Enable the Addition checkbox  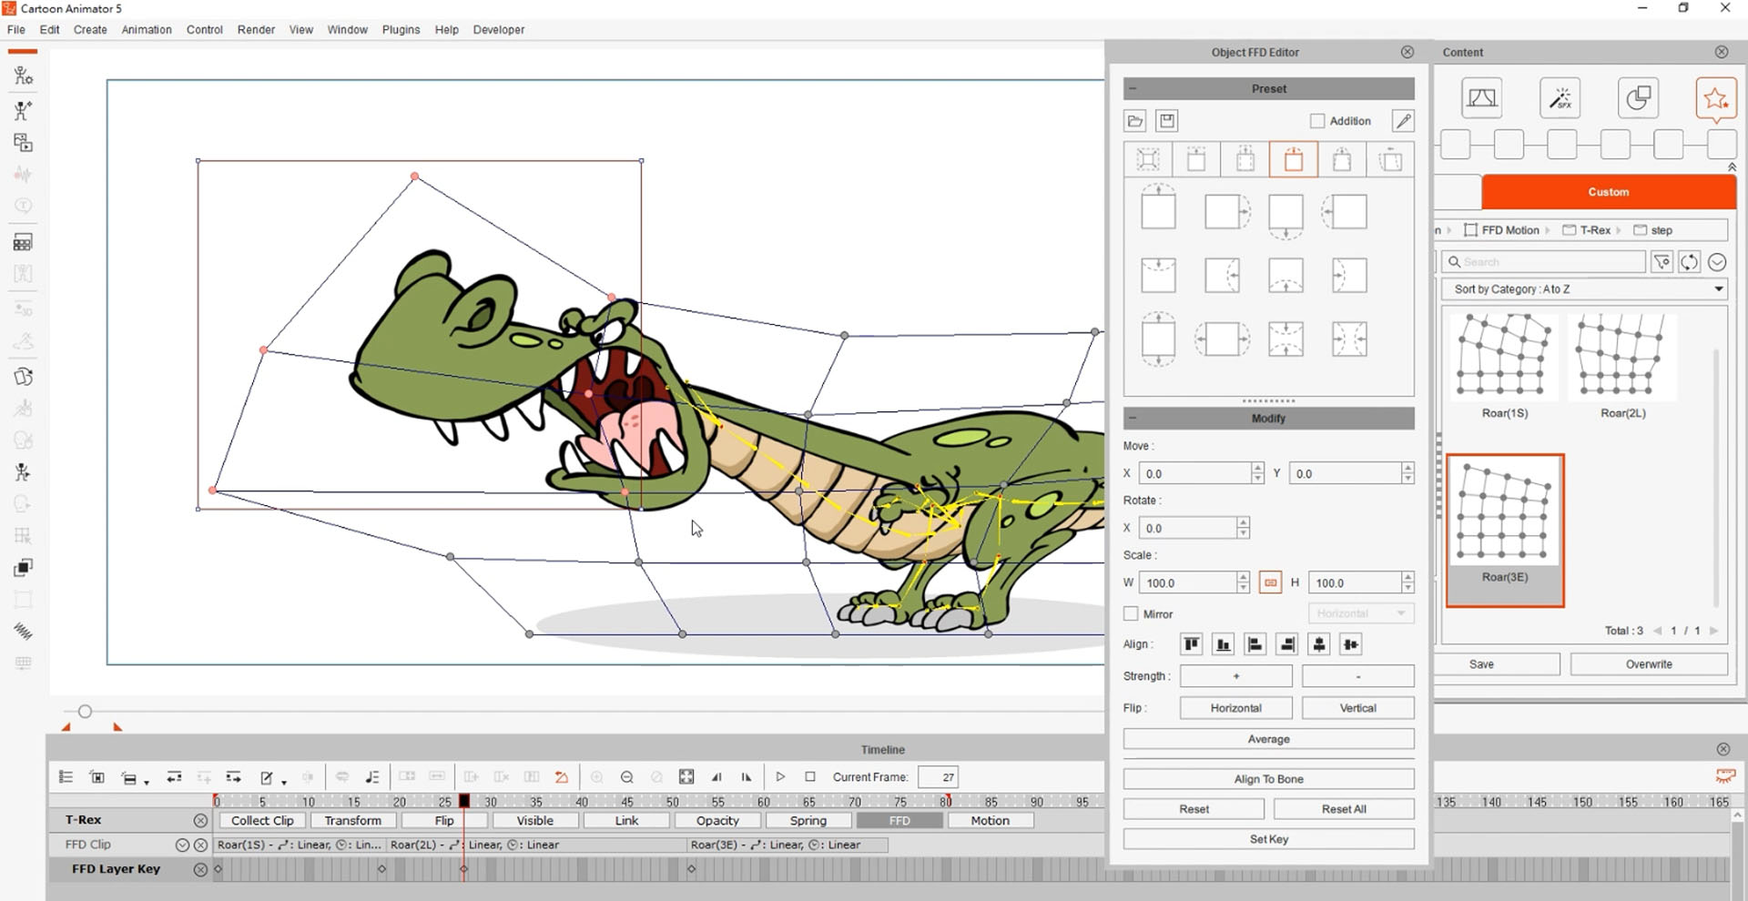[1317, 121]
